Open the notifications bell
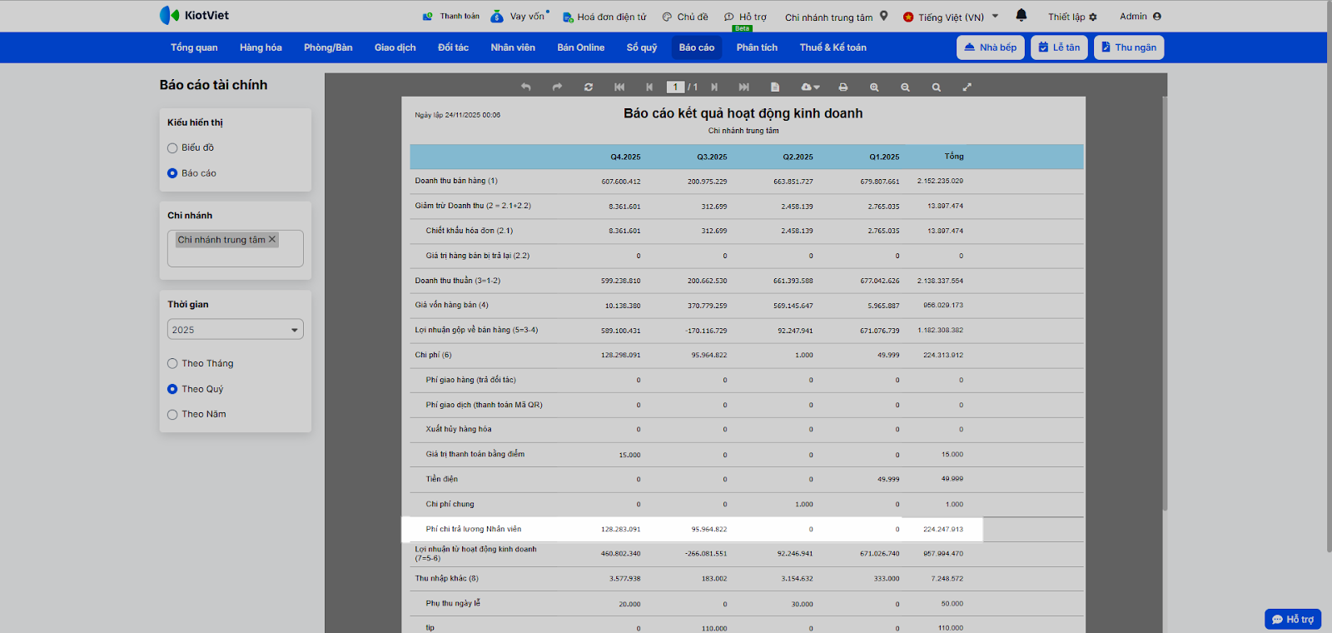The width and height of the screenshot is (1332, 633). (x=1021, y=16)
